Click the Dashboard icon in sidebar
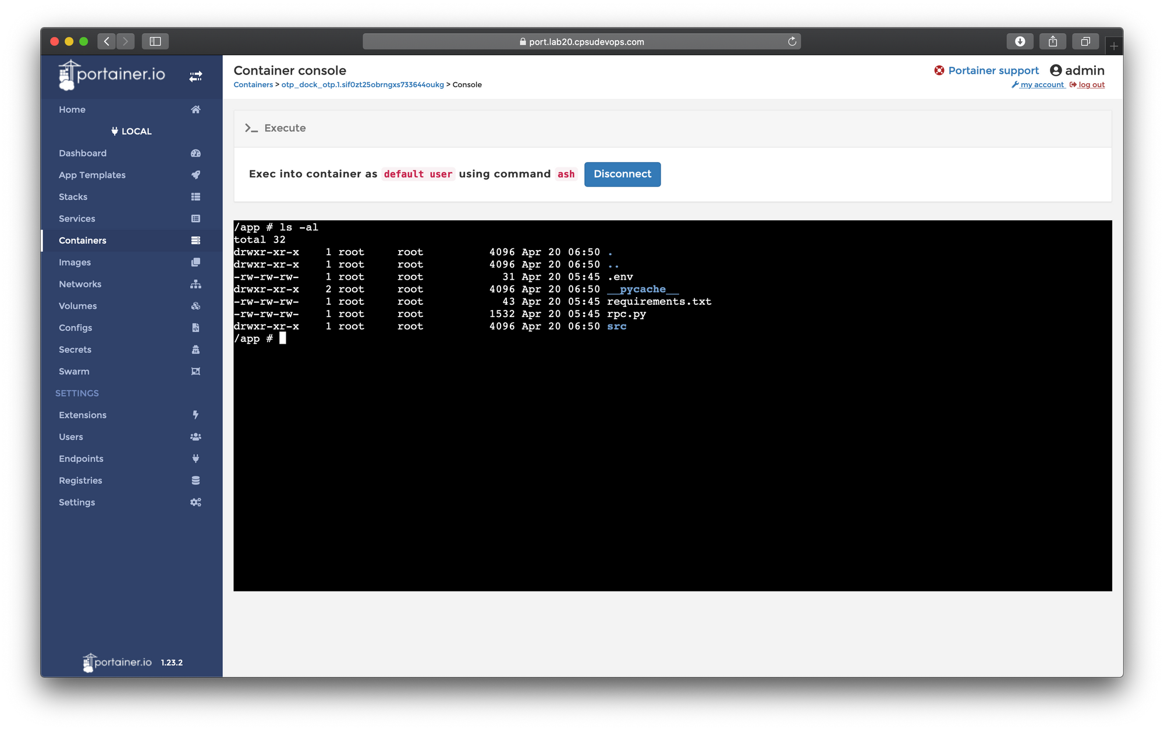 (195, 152)
